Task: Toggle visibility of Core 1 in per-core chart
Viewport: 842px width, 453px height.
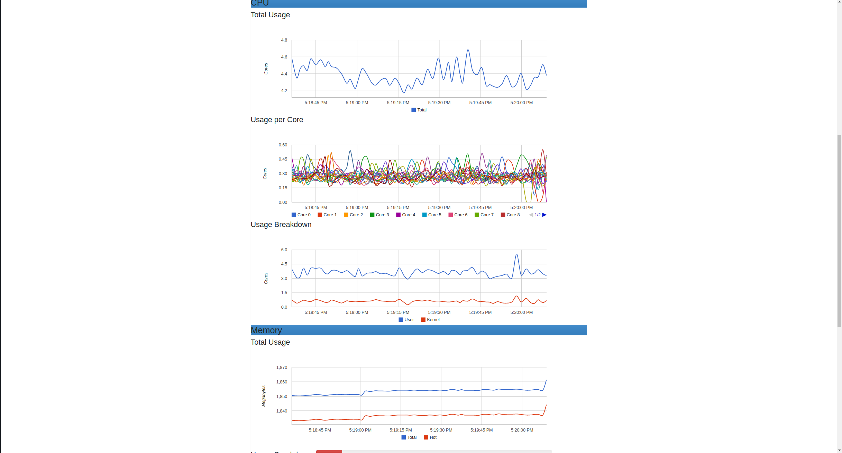Action: click(x=330, y=215)
